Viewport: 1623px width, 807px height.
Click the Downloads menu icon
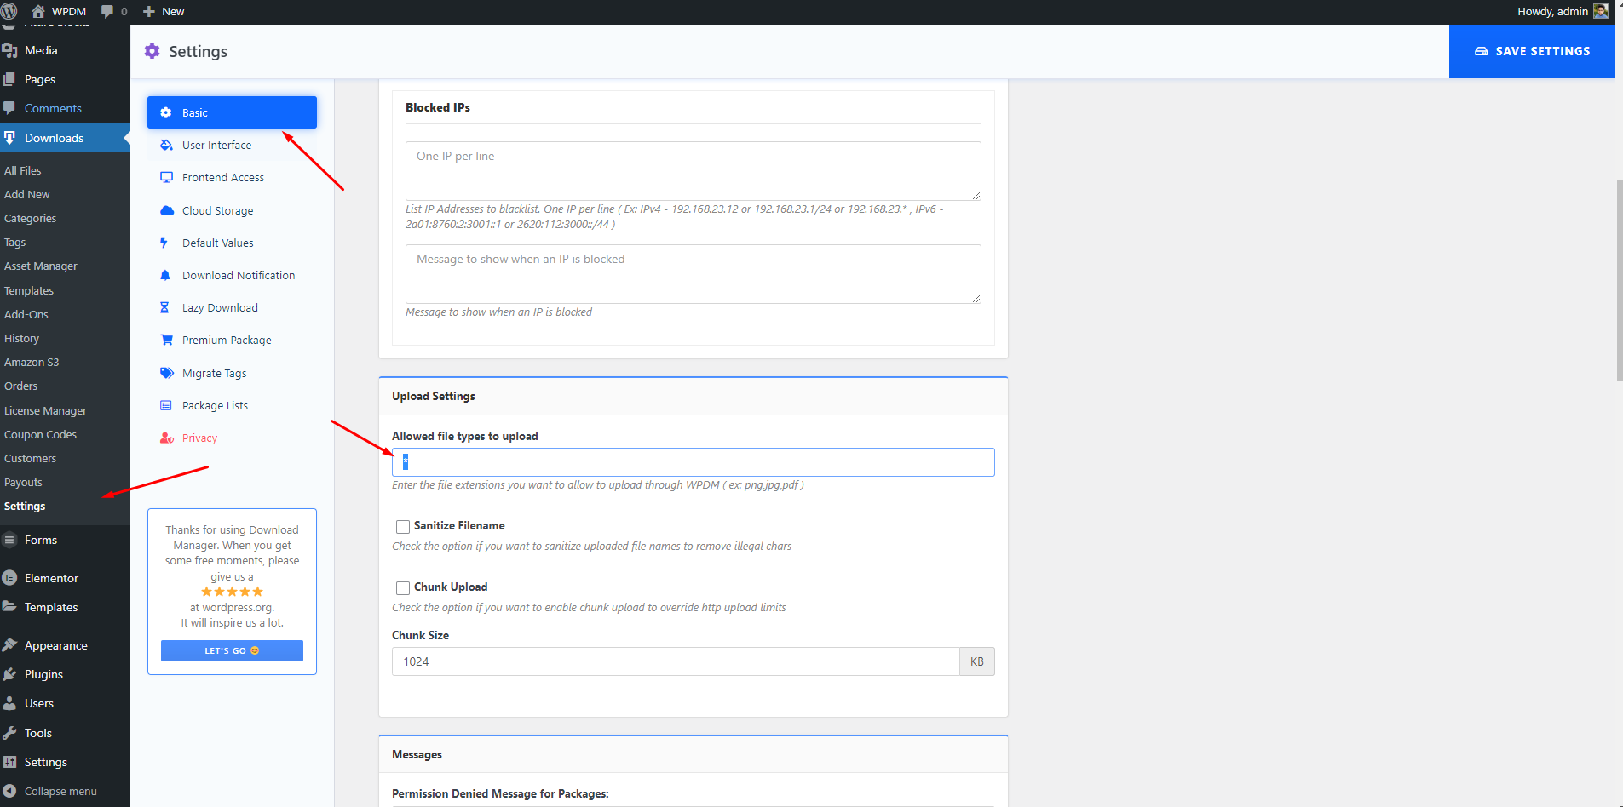[10, 138]
